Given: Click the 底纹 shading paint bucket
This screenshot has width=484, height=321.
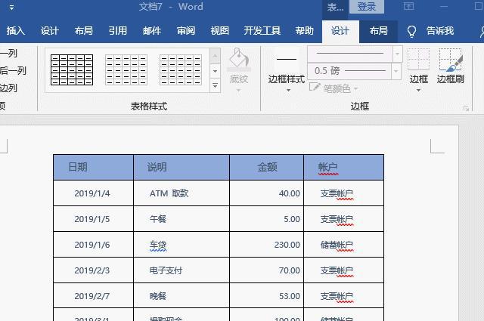Looking at the screenshot, I should [x=239, y=59].
